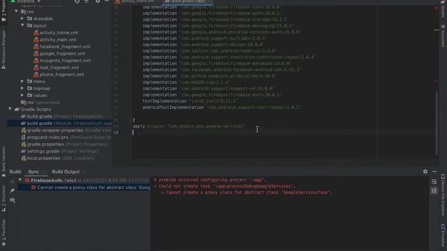
Task: Click the testImplementation junit line
Action: point(190,101)
